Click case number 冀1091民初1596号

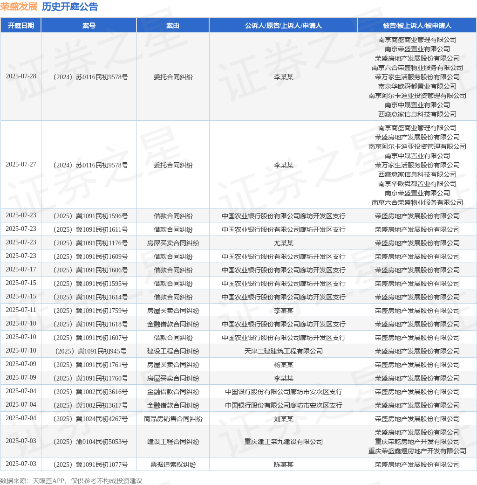coord(91,216)
